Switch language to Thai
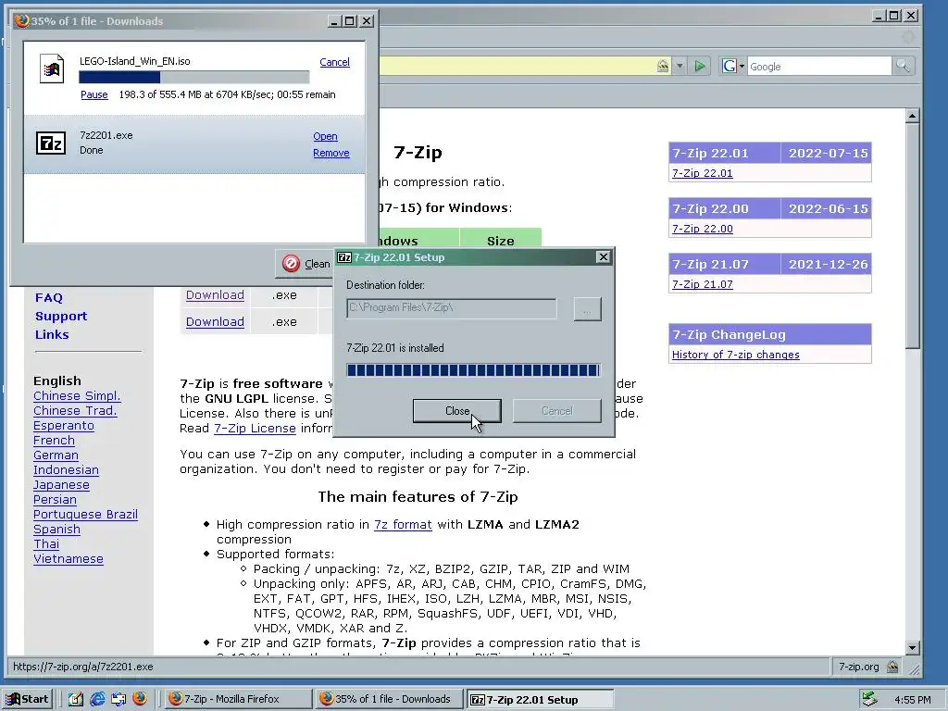 click(x=46, y=544)
